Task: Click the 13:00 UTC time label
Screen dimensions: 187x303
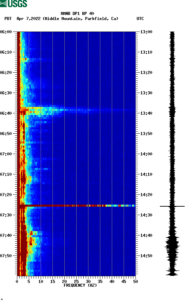Action: click(x=146, y=32)
